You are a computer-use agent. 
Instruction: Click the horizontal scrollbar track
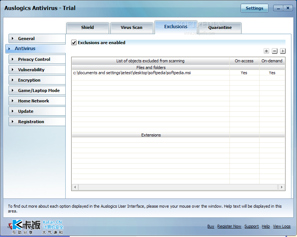click(x=178, y=187)
